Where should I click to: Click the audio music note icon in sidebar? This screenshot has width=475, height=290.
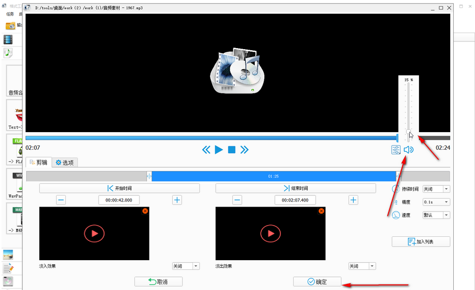point(8,53)
